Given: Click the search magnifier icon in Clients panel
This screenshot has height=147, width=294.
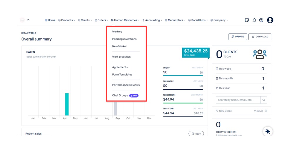Looking at the screenshot, I should [x=264, y=100].
